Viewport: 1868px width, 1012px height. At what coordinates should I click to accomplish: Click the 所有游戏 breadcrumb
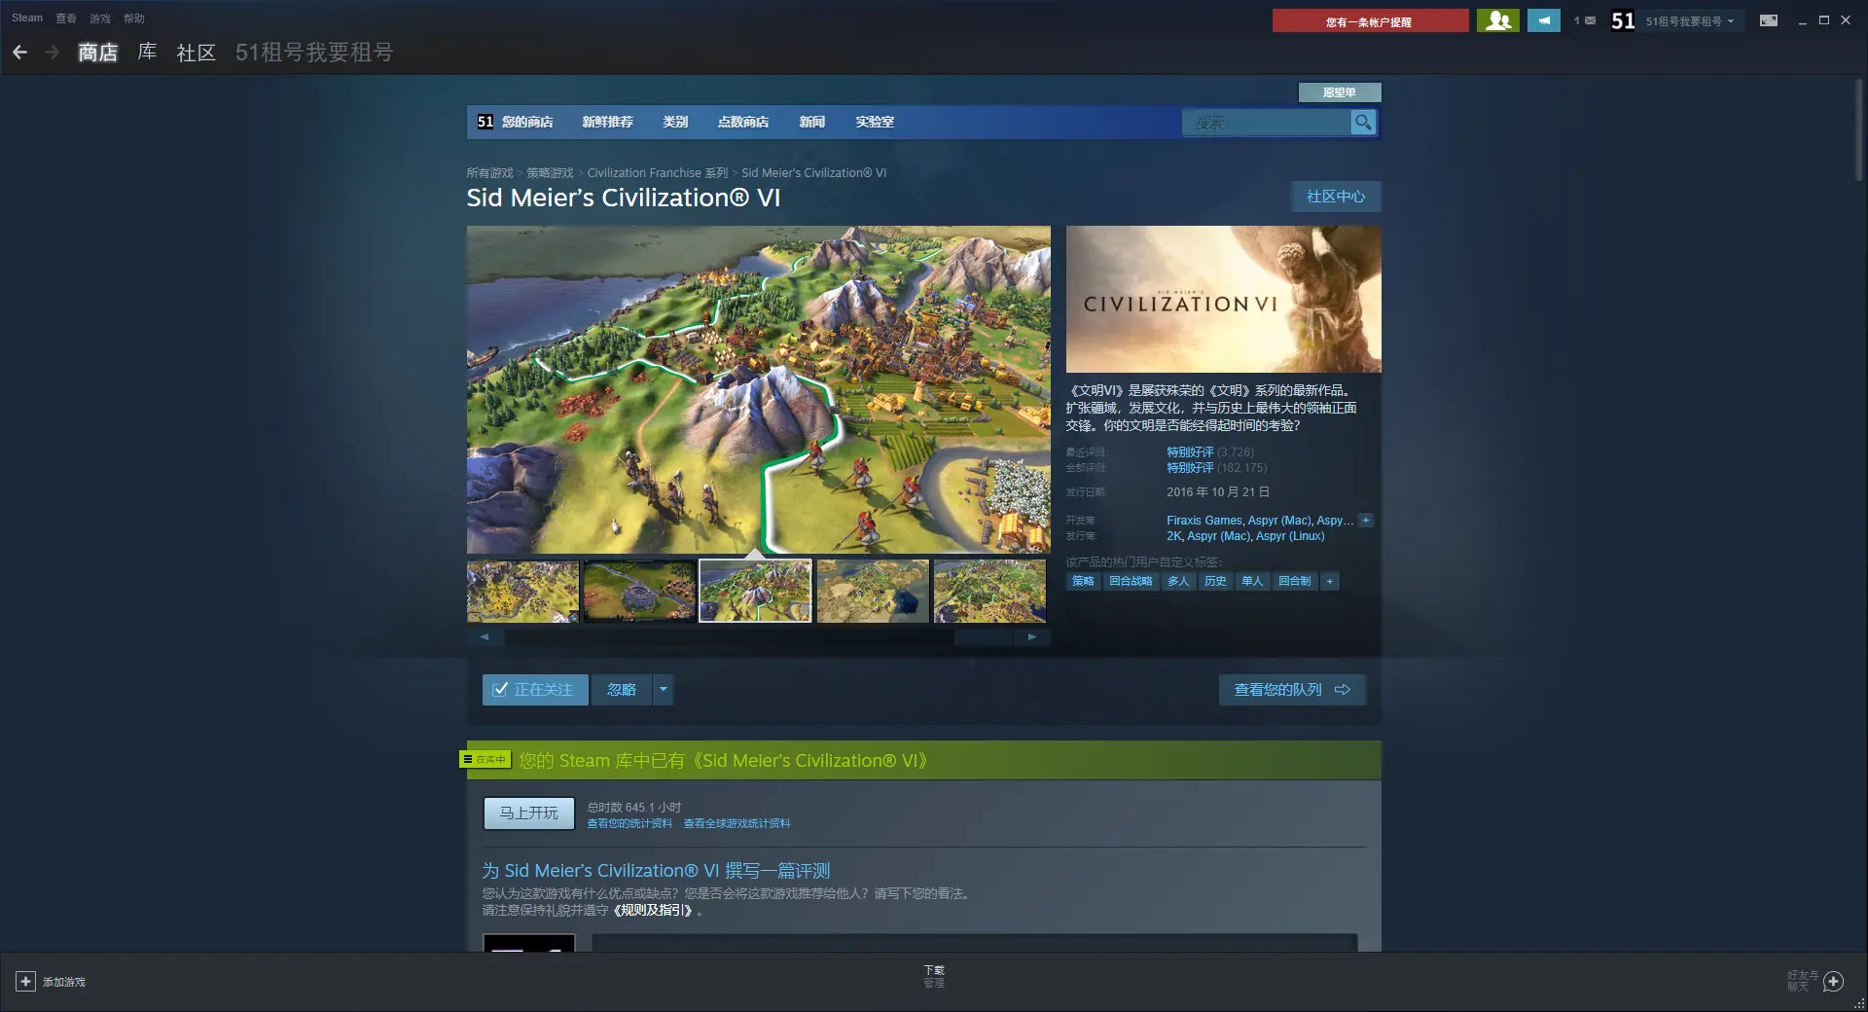[x=489, y=173]
